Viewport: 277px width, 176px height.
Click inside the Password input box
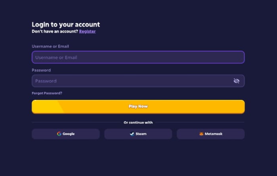(118, 81)
